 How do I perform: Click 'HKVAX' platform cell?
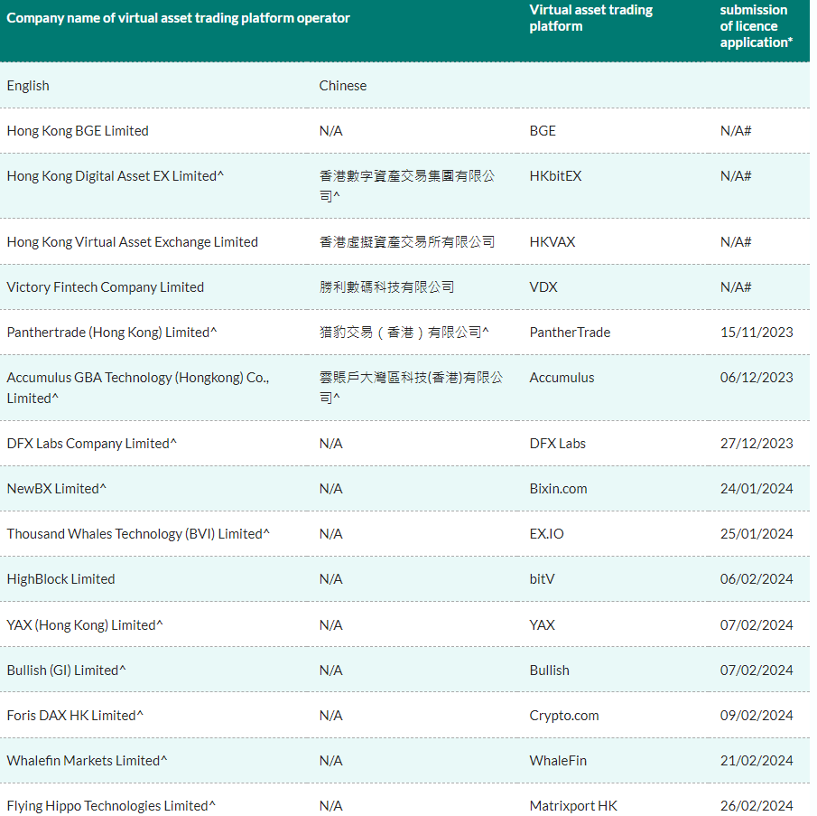pyautogui.click(x=552, y=242)
